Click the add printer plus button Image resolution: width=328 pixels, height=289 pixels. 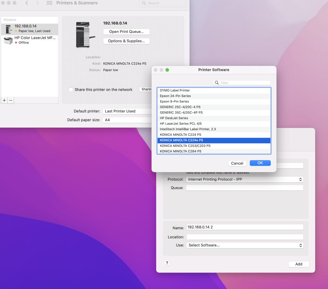4,100
